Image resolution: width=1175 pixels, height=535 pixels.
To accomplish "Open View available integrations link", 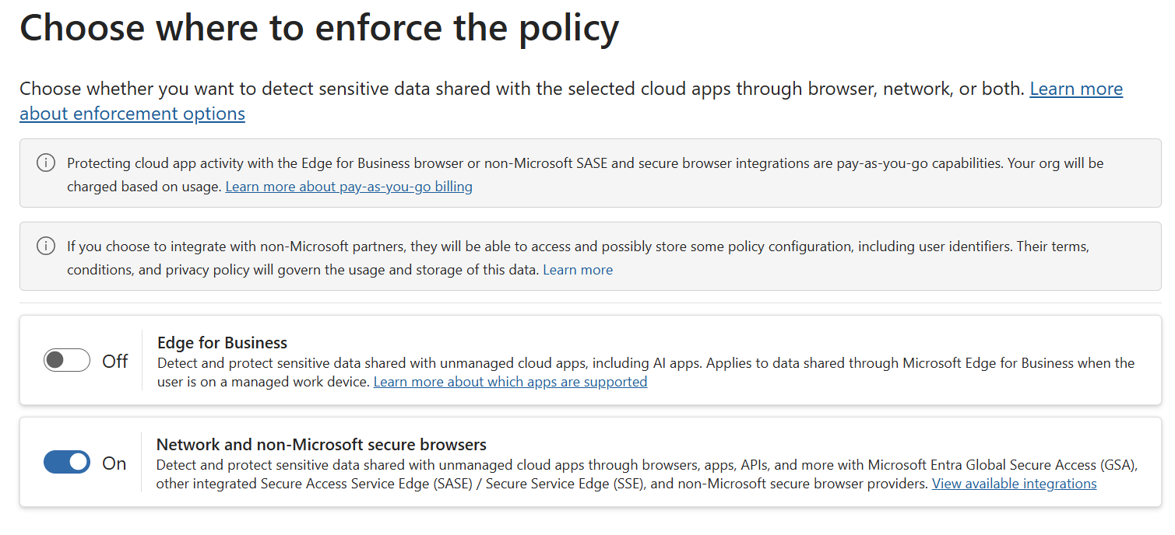I will (x=1014, y=484).
